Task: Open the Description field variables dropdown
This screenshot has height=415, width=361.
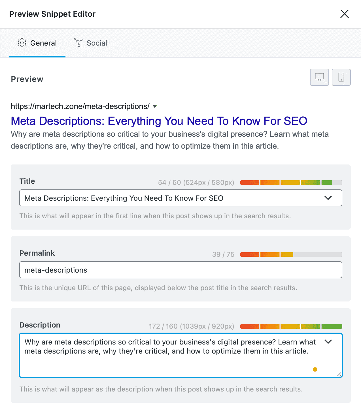Action: tap(328, 342)
